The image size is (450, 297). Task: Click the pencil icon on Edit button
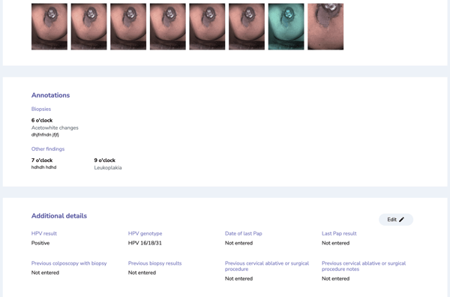tap(401, 220)
